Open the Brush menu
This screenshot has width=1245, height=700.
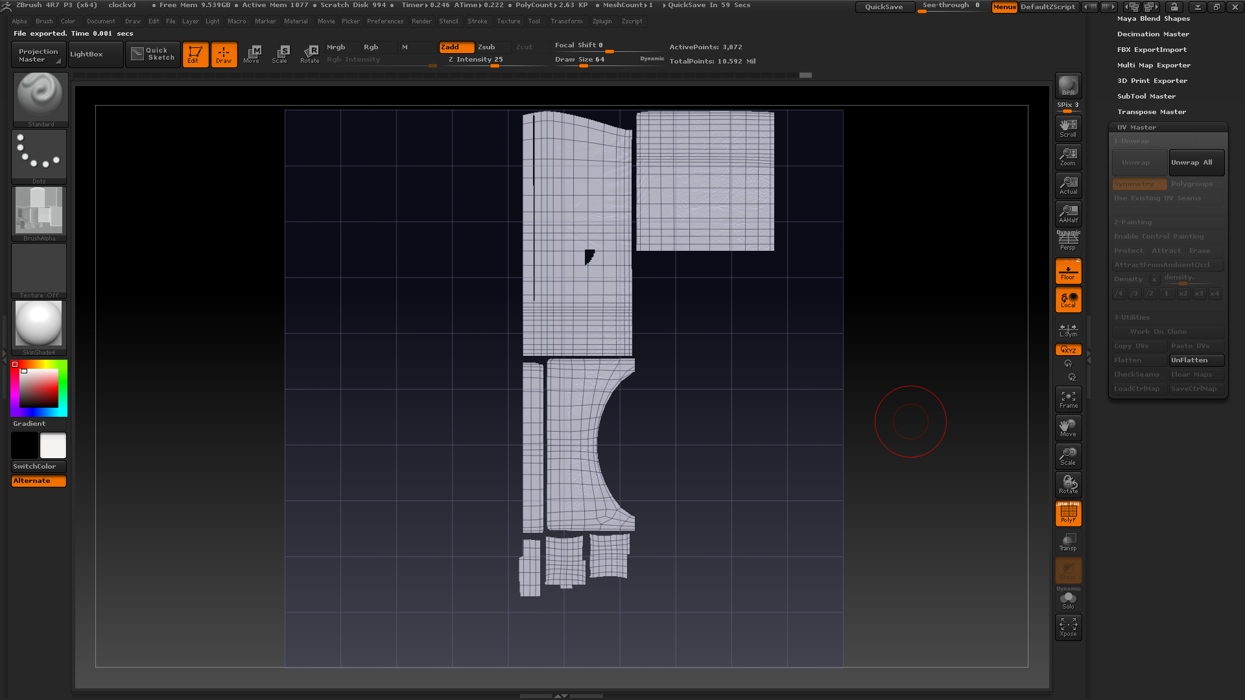coord(44,21)
